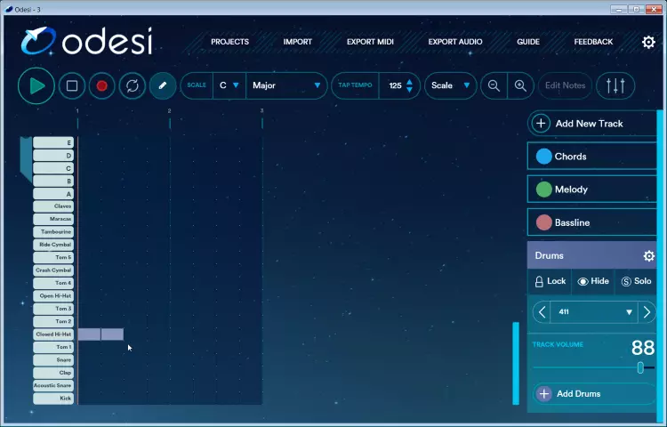Click the blue Chords color circle
The image size is (667, 427).
543,156
